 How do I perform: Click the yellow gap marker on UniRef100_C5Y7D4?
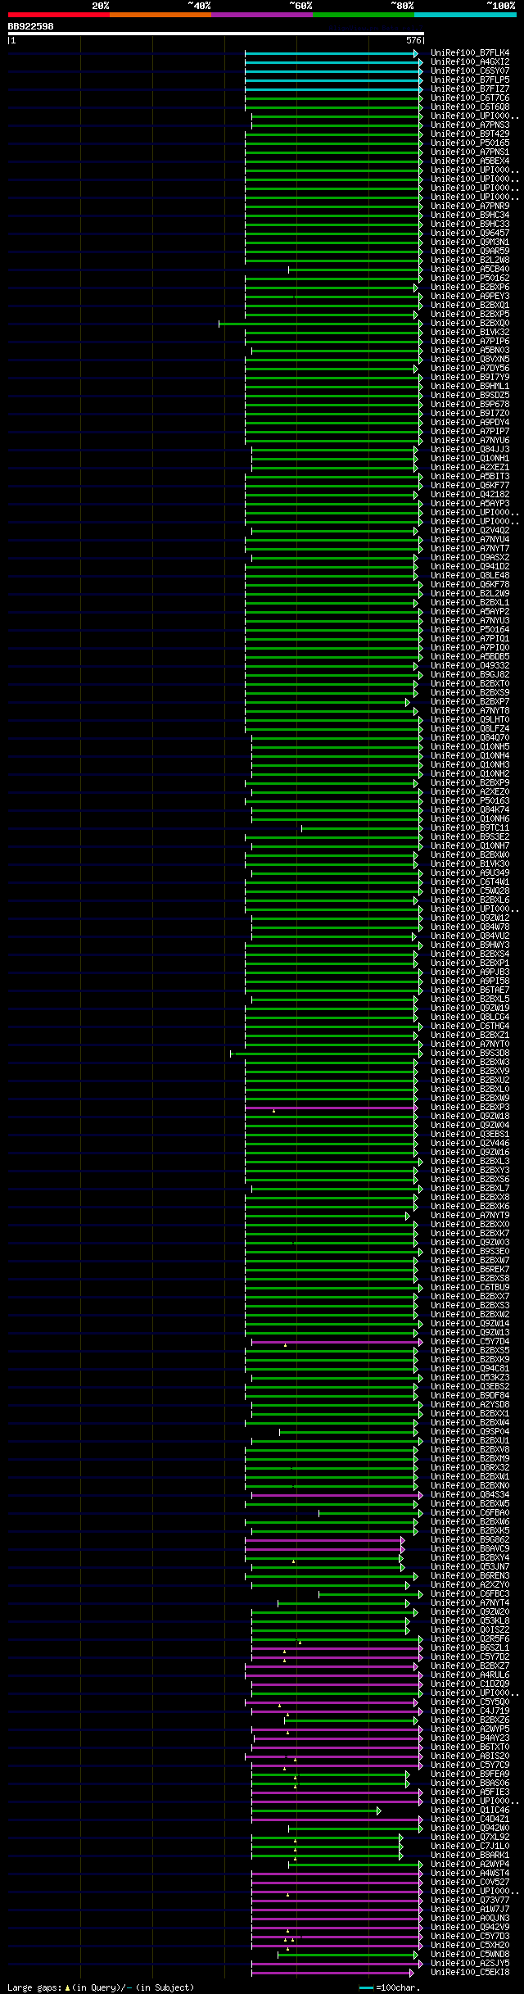tap(285, 1345)
